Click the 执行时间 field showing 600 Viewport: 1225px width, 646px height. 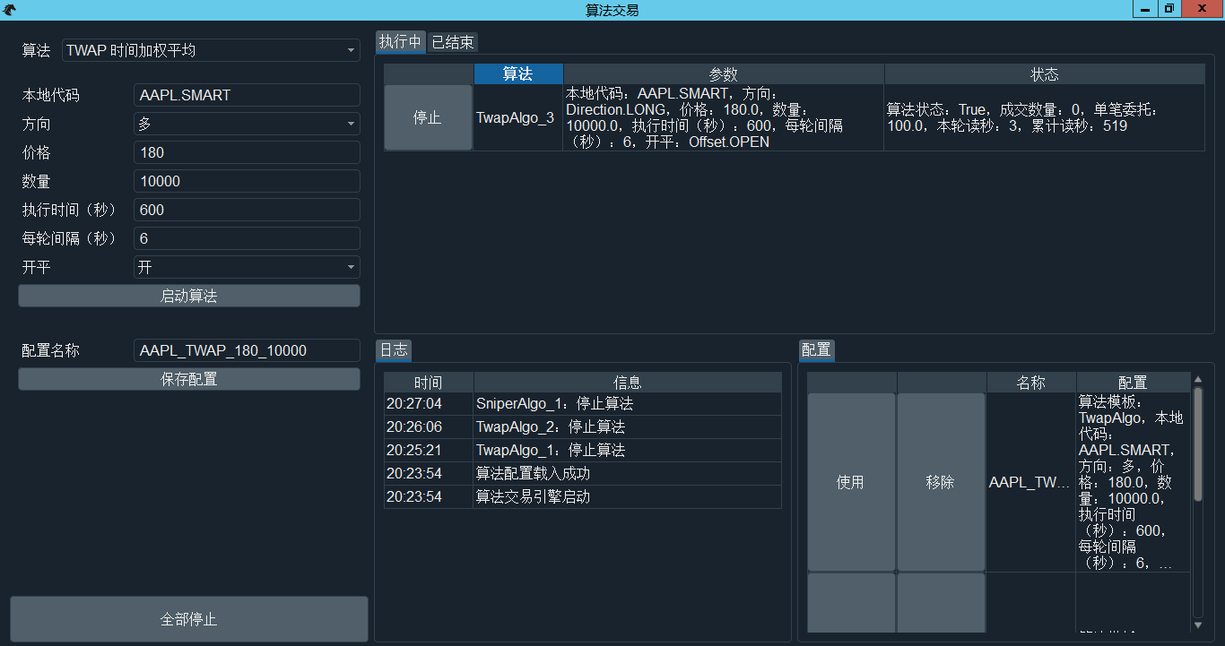tap(247, 210)
